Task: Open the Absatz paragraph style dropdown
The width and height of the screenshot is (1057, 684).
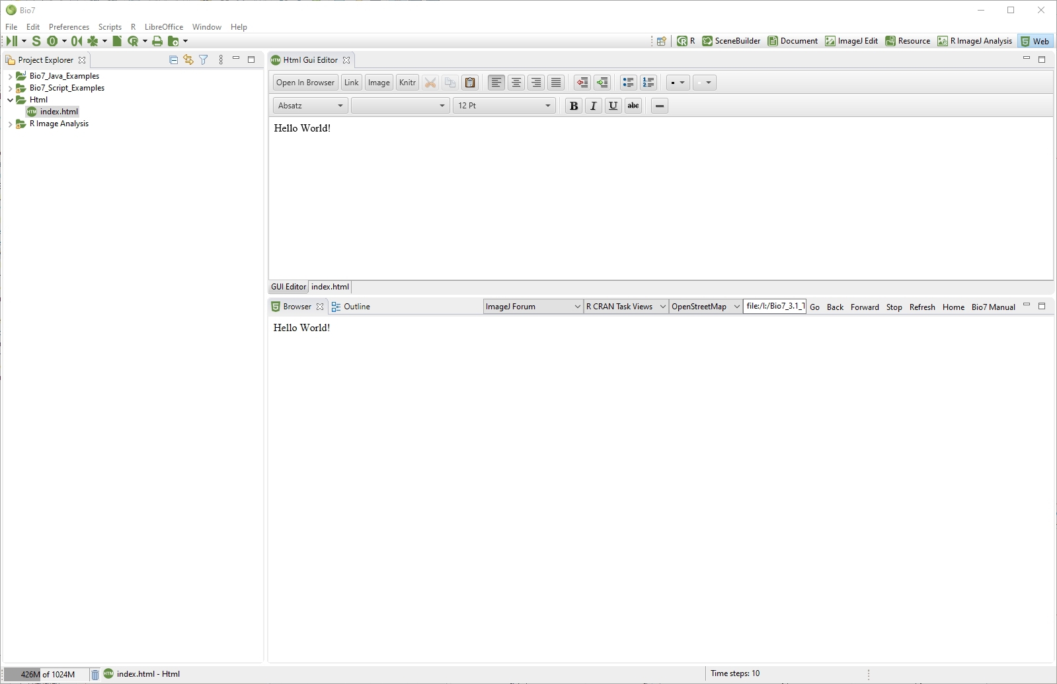Action: pyautogui.click(x=310, y=106)
